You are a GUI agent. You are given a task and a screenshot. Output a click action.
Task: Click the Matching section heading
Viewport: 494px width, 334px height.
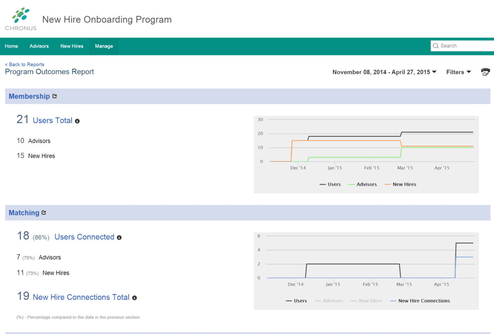click(x=24, y=213)
